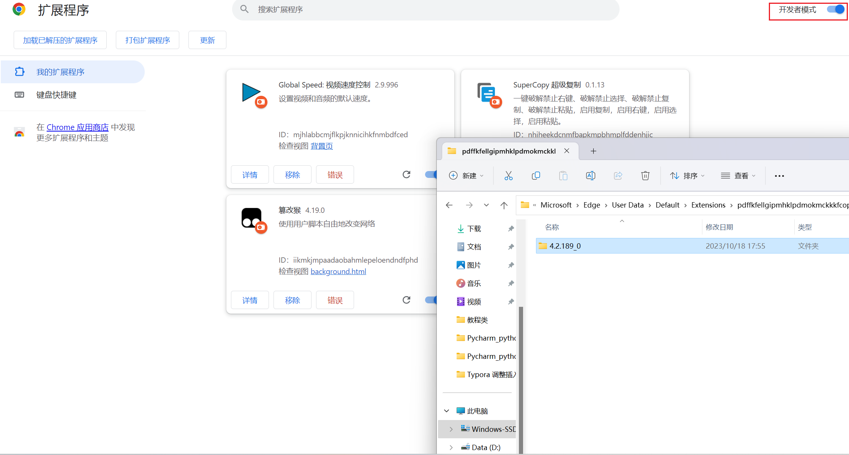The width and height of the screenshot is (849, 455).
Task: Open the background.html inspect link
Action: click(338, 271)
